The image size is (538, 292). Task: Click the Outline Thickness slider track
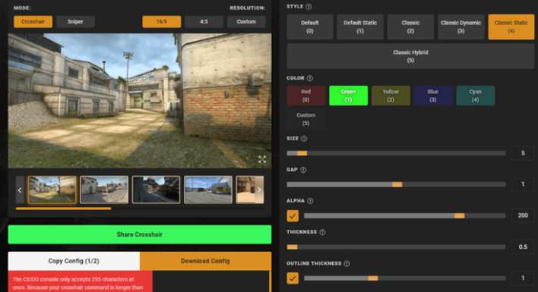click(x=404, y=278)
